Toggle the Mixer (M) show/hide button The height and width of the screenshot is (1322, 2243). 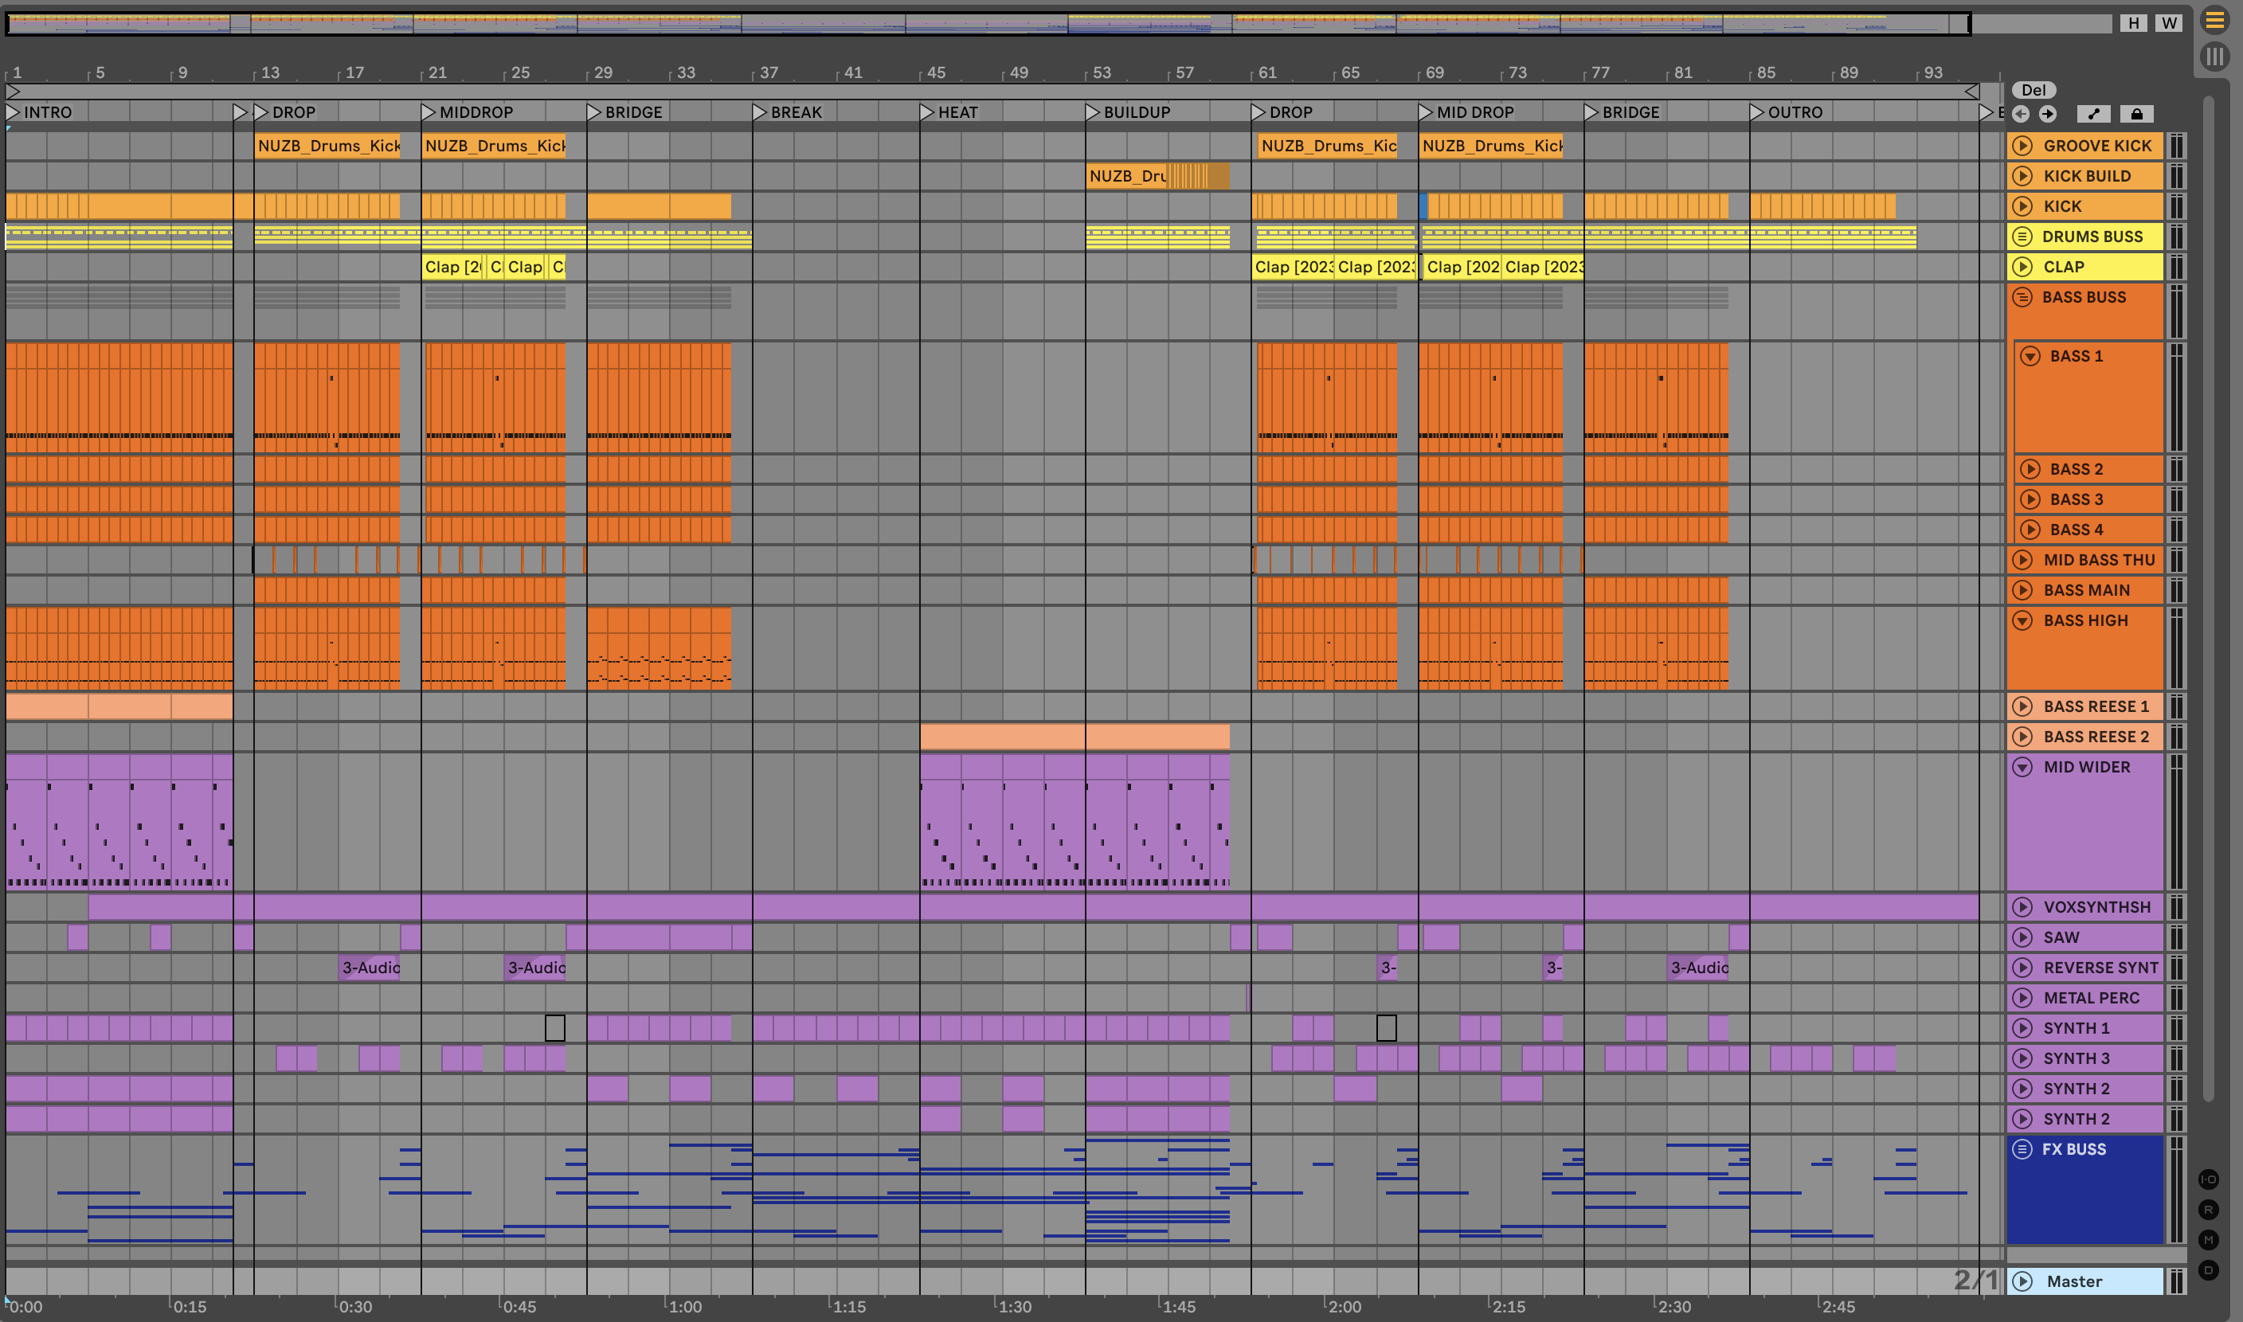(x=2208, y=1240)
